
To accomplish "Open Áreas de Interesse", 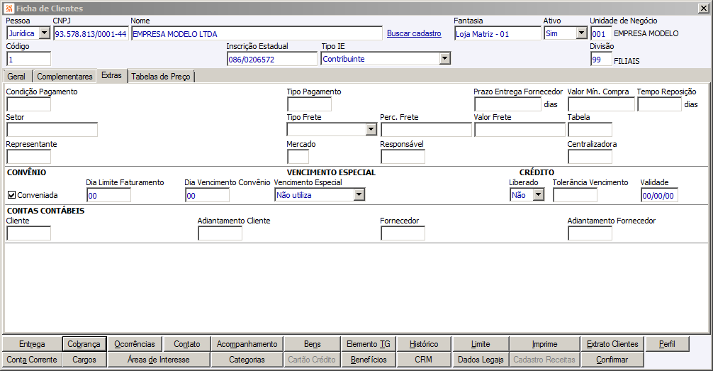I will click(x=159, y=360).
